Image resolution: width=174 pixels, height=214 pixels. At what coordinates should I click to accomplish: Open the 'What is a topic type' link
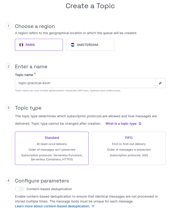(x=121, y=123)
